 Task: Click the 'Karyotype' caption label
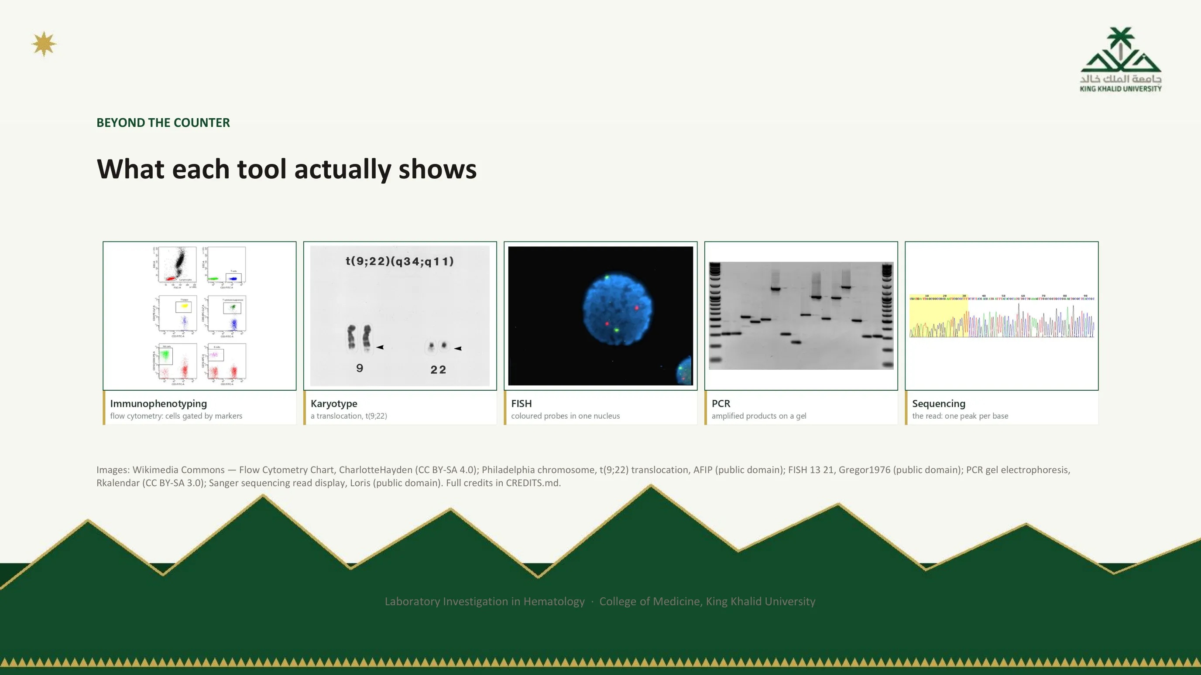point(334,403)
